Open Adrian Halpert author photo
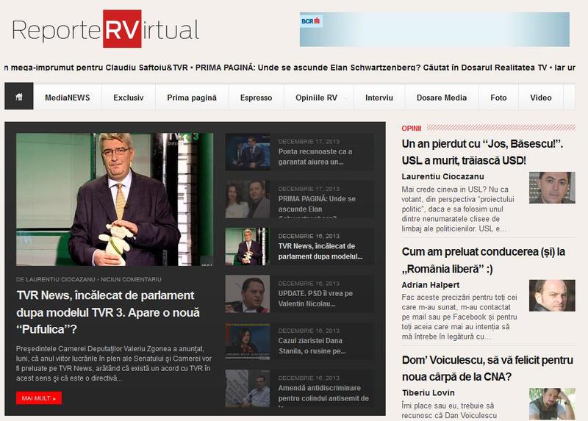 point(552,295)
